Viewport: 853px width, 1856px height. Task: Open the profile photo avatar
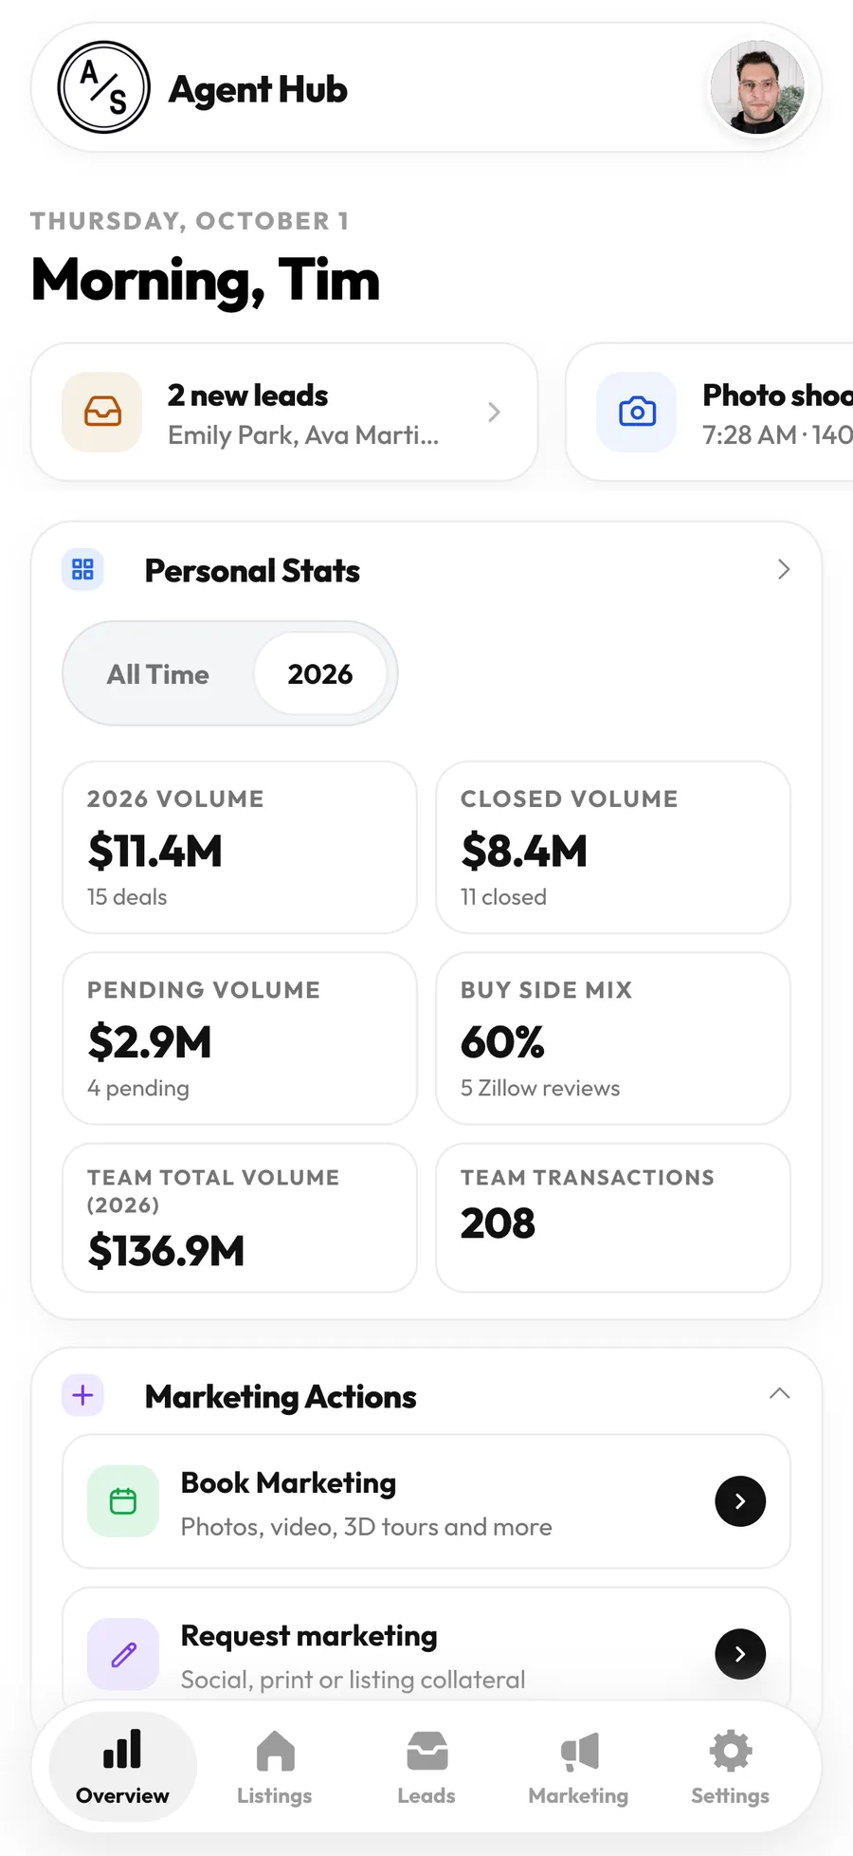tap(757, 87)
